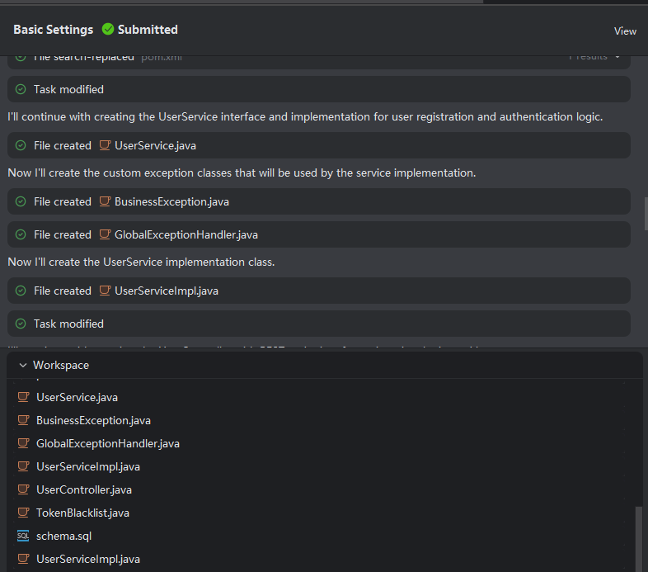Click Java icon in UserService.java File created row
Screen dimensions: 648x572
pos(105,145)
